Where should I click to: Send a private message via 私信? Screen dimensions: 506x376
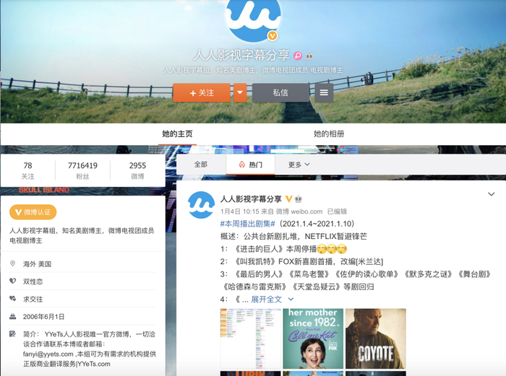click(280, 93)
